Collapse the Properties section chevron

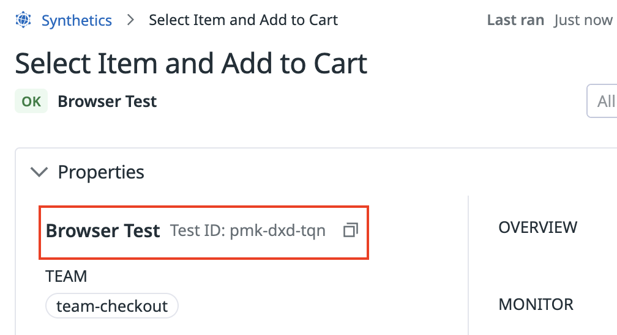(x=39, y=172)
